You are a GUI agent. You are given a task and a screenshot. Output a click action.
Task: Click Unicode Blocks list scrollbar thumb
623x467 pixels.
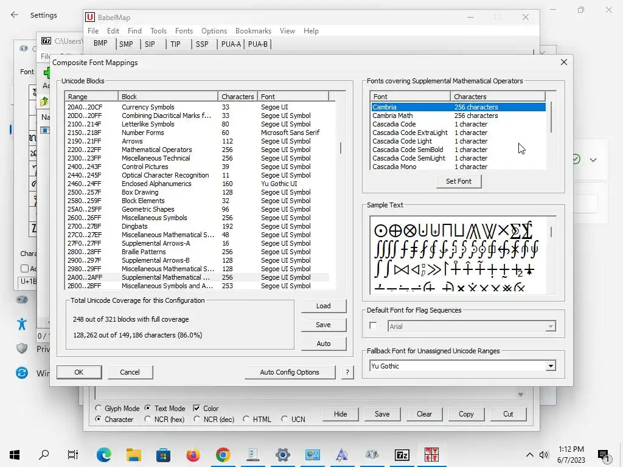(x=341, y=148)
